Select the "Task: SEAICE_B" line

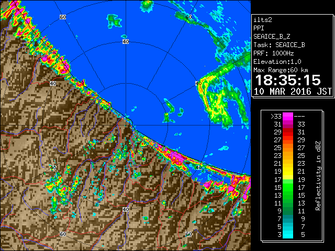[279, 45]
